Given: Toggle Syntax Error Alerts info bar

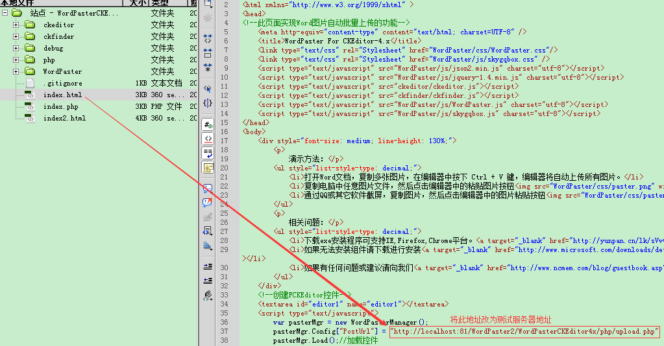Looking at the screenshot, I should pyautogui.click(x=208, y=168).
